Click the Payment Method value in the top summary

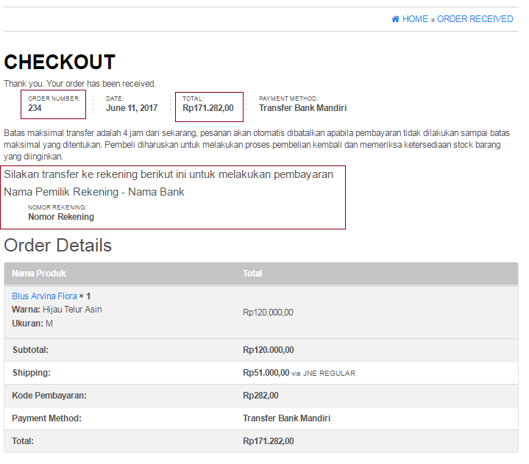pos(302,108)
